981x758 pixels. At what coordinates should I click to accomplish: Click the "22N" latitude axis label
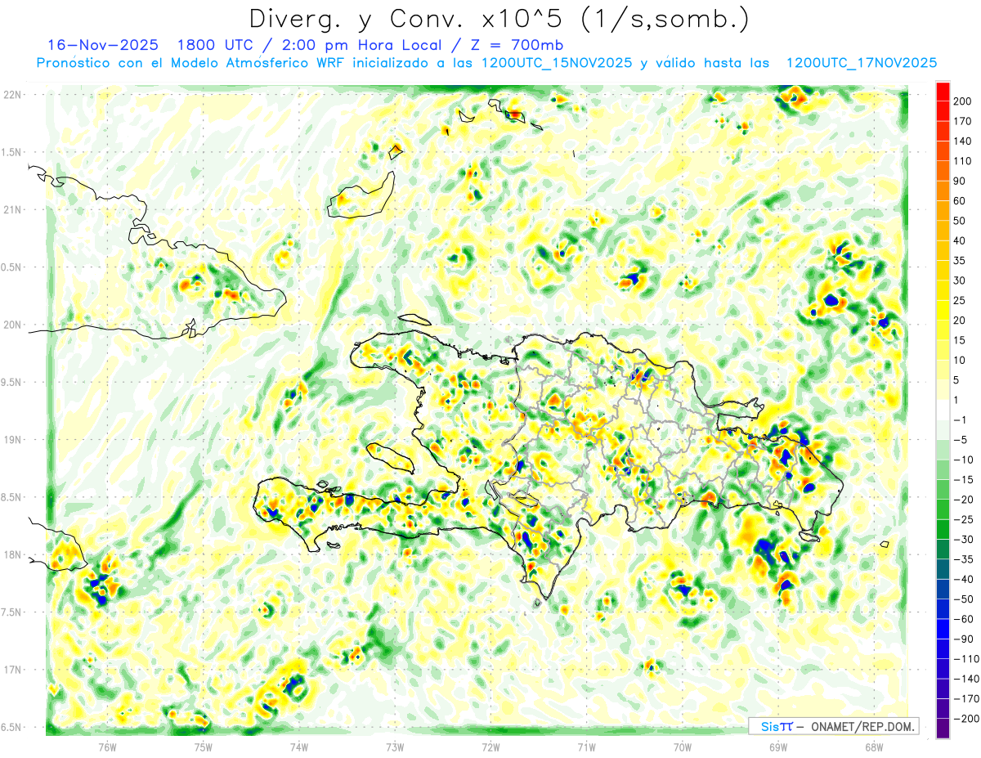tap(12, 95)
